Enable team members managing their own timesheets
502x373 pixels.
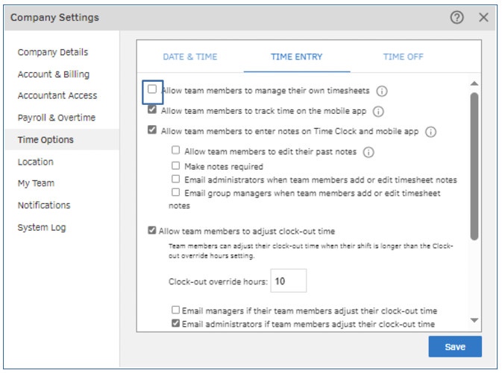pos(152,90)
